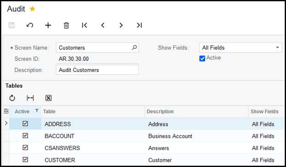Click the Screen Name input field
Image resolution: width=286 pixels, height=167 pixels.
pyautogui.click(x=97, y=48)
